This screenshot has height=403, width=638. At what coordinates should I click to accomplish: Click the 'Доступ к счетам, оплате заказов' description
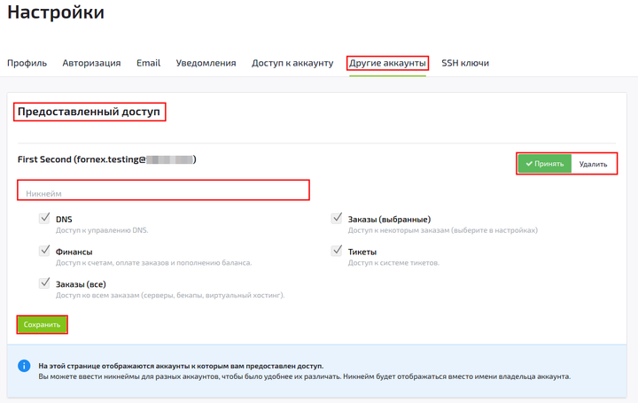[x=153, y=263]
